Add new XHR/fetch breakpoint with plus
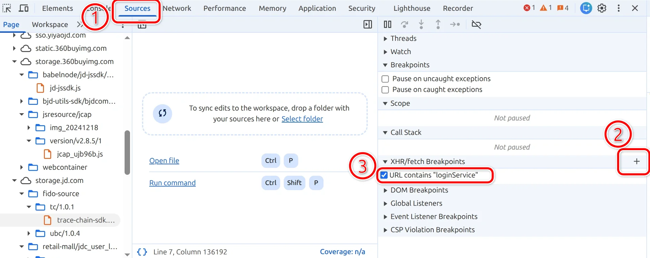650x258 pixels. [636, 162]
